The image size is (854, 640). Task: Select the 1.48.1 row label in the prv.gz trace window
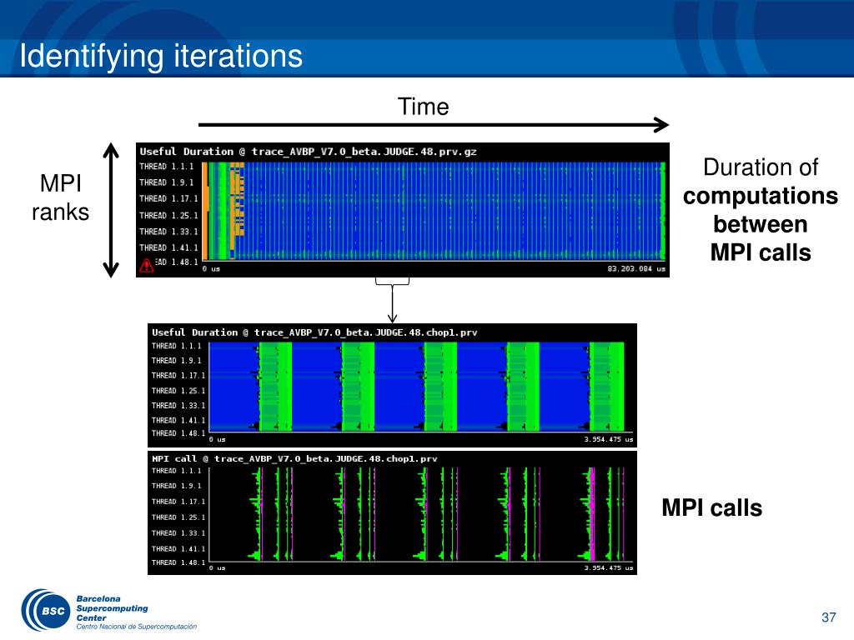(177, 262)
